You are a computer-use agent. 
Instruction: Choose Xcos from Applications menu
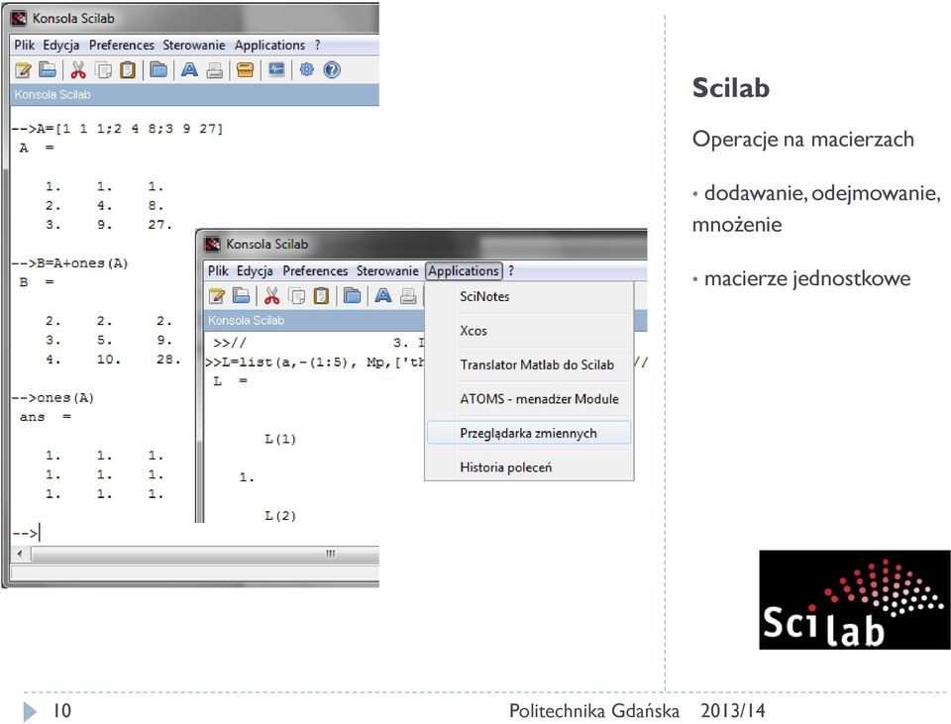[x=529, y=331]
